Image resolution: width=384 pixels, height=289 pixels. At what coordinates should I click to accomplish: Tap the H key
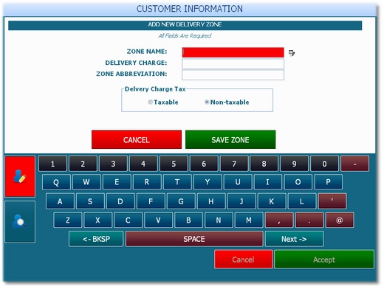click(x=211, y=201)
